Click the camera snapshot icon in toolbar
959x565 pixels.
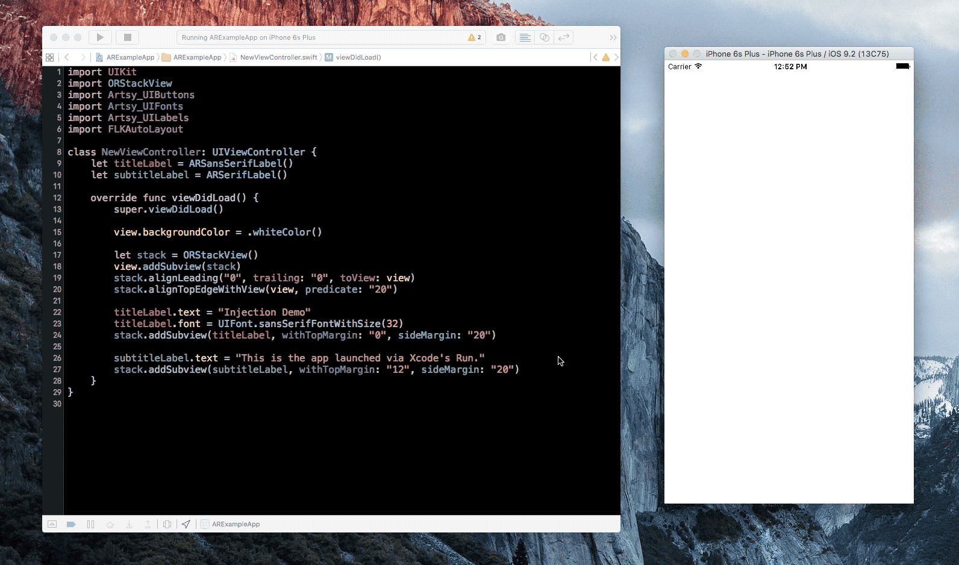point(501,37)
